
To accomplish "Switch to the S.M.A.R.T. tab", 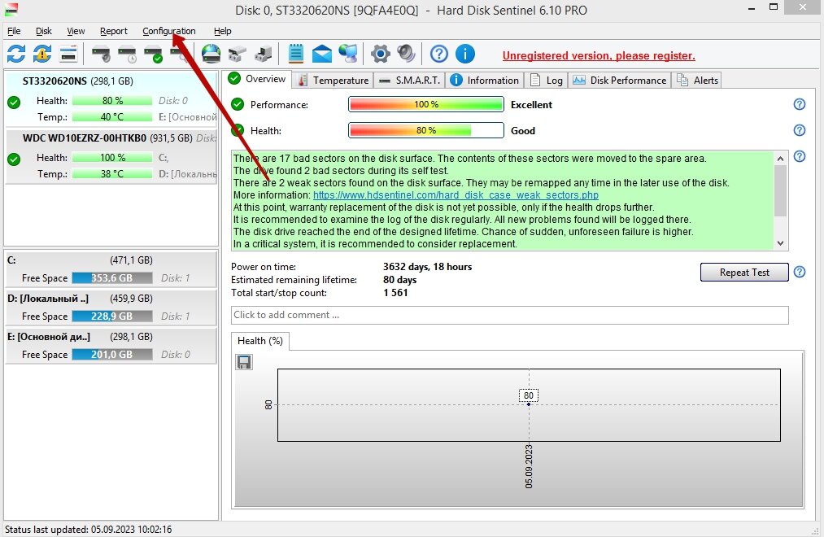I will pyautogui.click(x=409, y=81).
